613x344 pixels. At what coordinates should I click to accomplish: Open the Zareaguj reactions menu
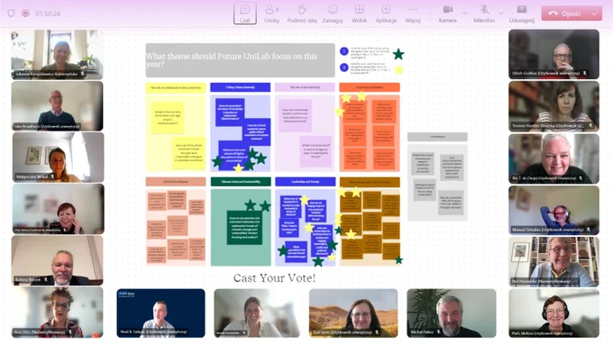pos(333,14)
